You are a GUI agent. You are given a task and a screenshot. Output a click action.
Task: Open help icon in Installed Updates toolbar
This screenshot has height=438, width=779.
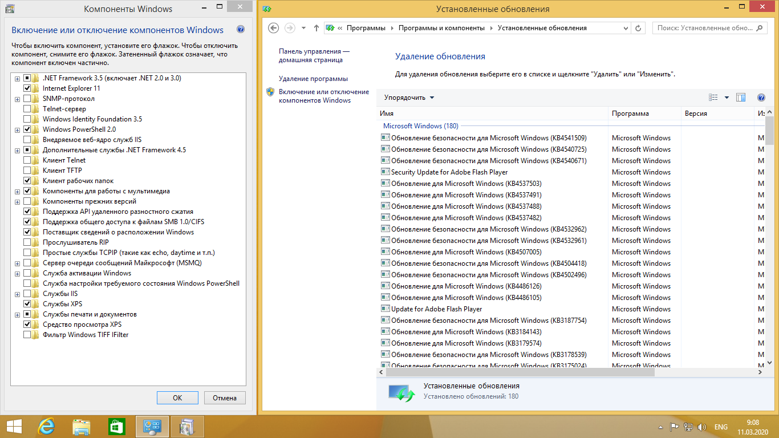(x=761, y=98)
